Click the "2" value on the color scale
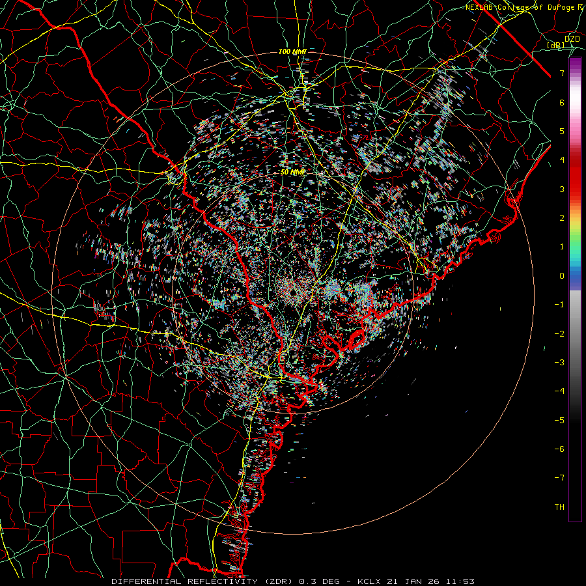Screen dimensions: 586x586 pyautogui.click(x=562, y=218)
